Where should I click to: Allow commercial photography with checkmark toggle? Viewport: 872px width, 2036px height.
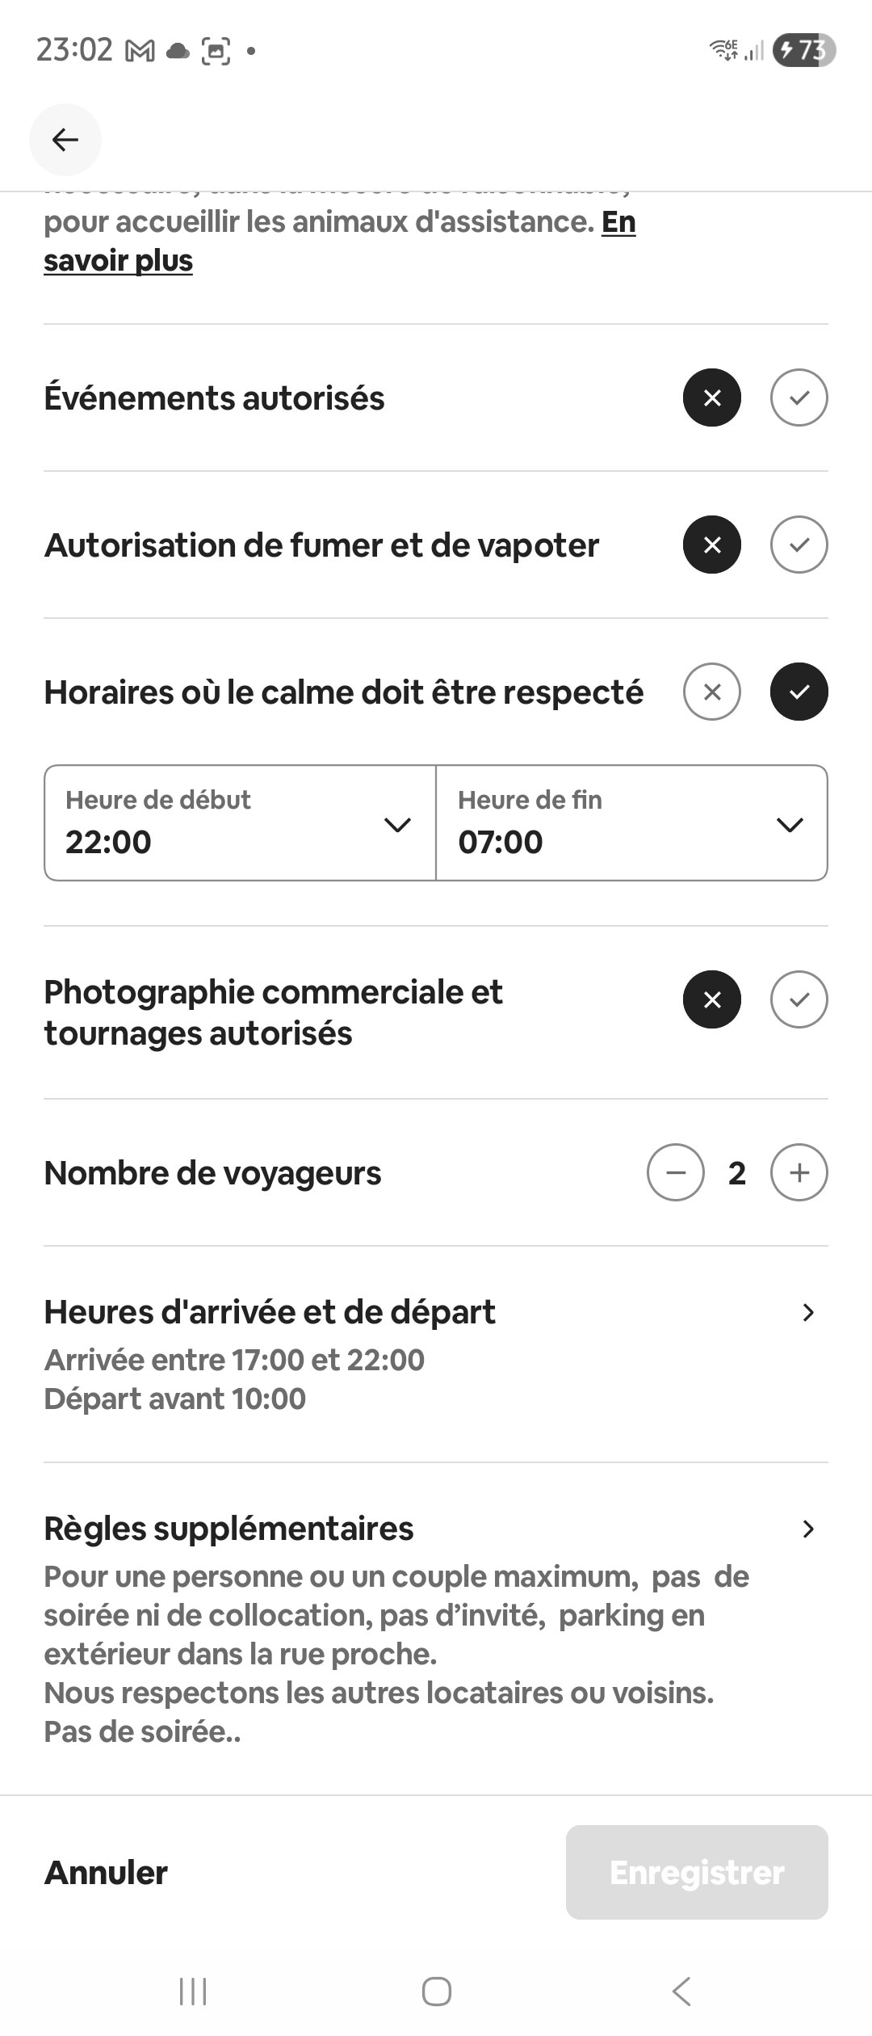[799, 999]
